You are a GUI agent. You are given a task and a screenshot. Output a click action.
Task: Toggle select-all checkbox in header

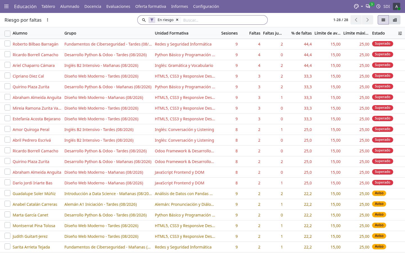pyautogui.click(x=7, y=33)
